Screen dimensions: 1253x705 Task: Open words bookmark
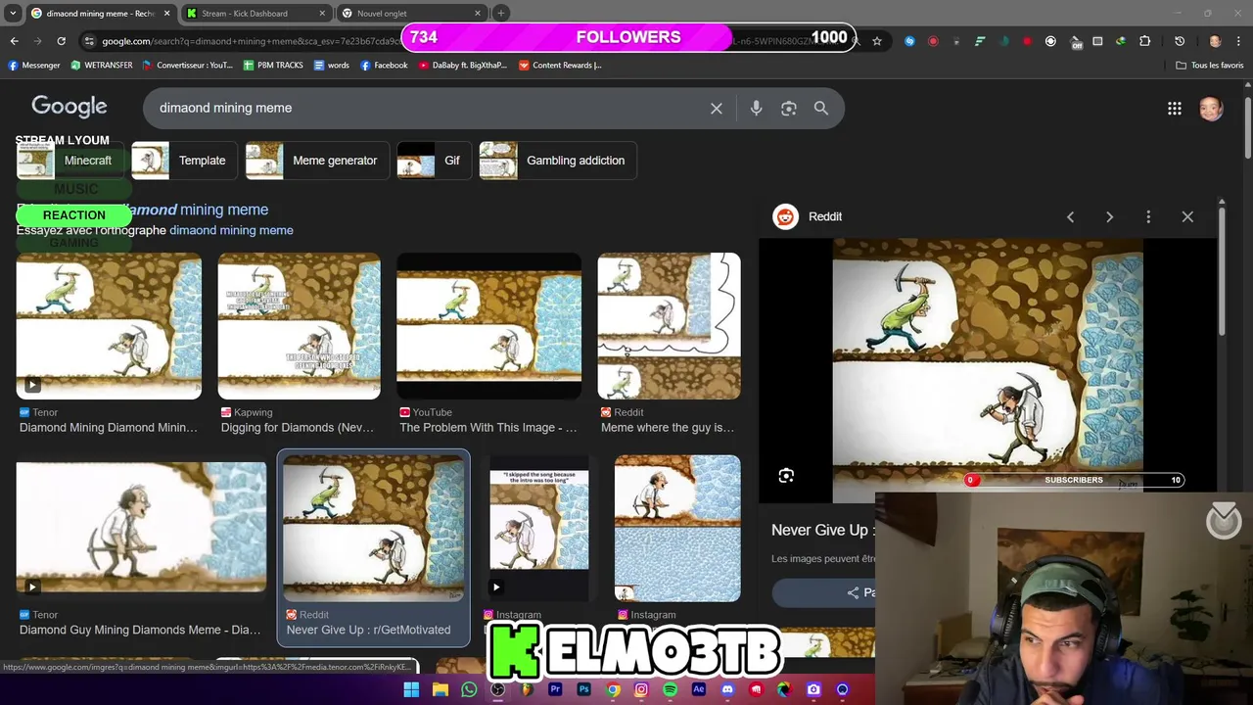click(x=332, y=66)
